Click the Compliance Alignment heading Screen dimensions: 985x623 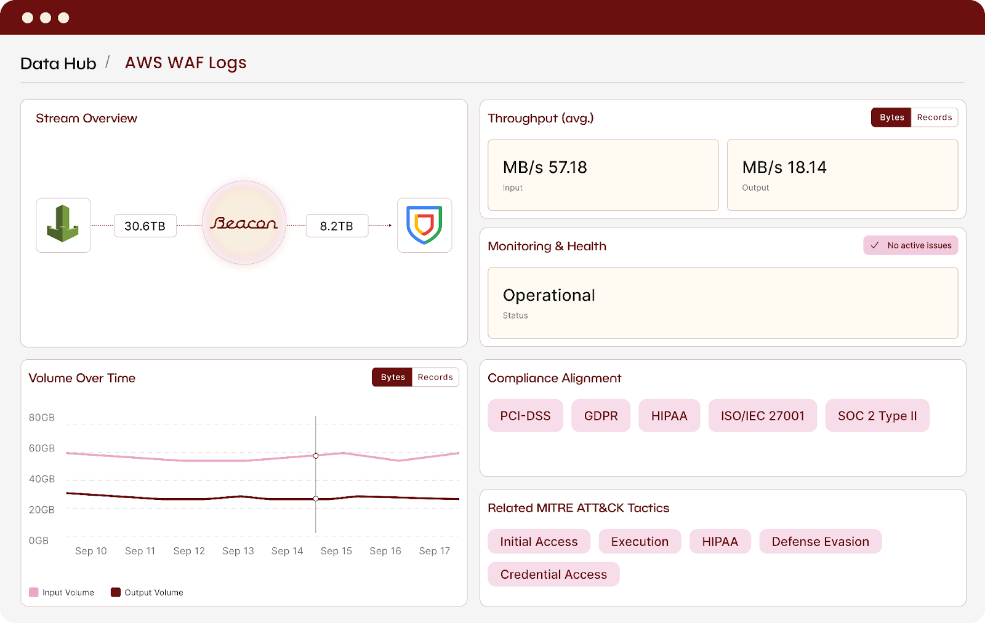click(554, 378)
